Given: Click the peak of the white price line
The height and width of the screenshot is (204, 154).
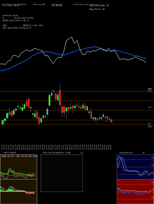Looking at the screenshot, I should coord(71,37).
